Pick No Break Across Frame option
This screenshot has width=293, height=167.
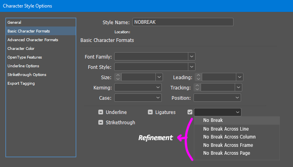coord(228,145)
